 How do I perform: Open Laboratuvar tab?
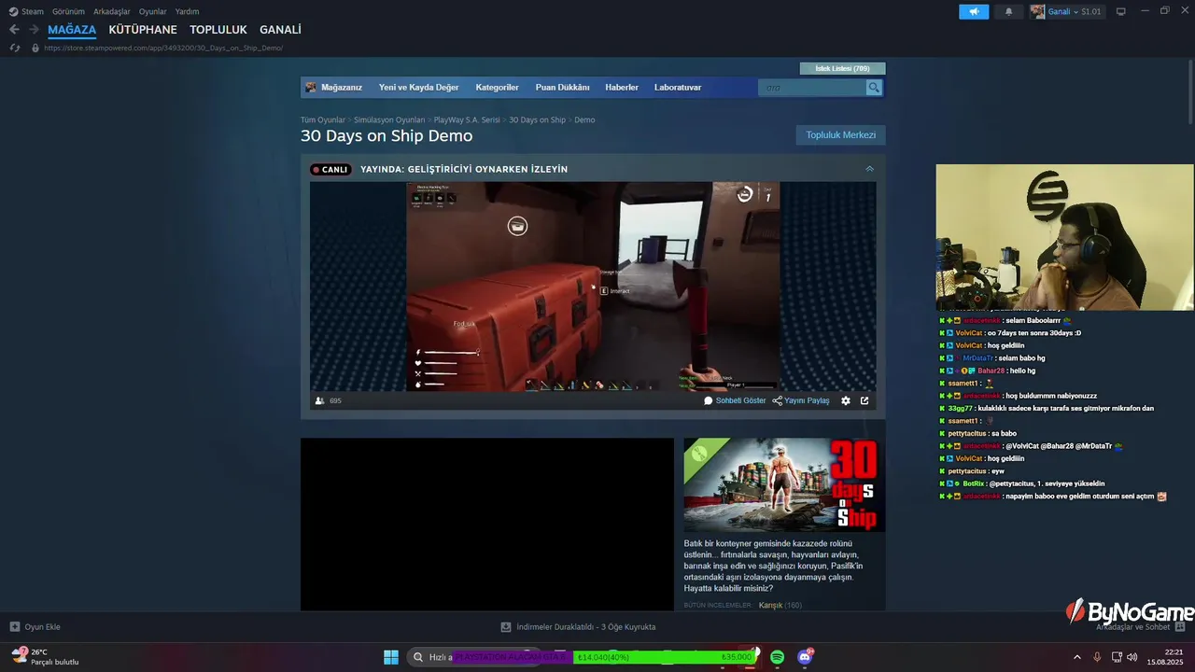(x=678, y=88)
